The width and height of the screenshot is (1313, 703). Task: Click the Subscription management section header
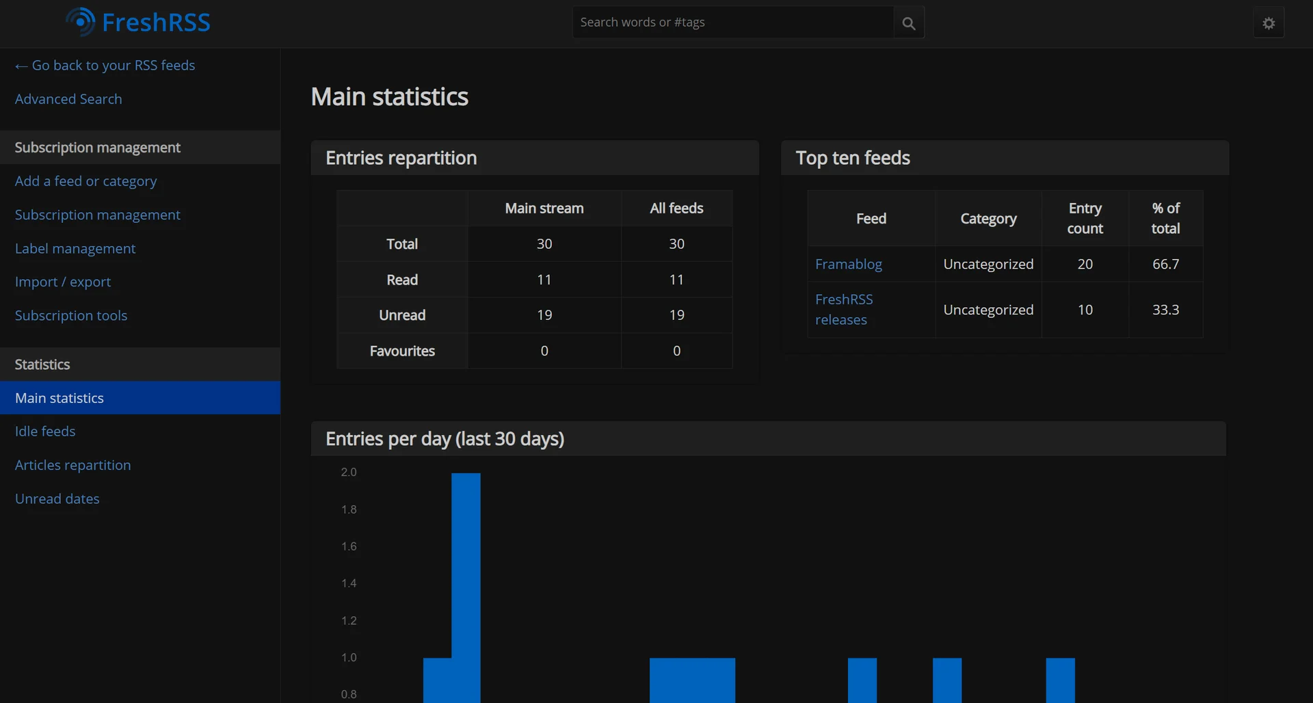[x=140, y=148]
